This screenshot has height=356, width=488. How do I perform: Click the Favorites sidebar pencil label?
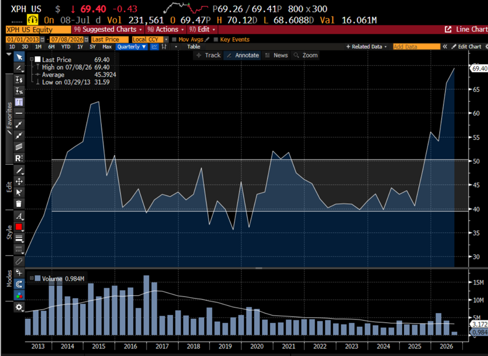pos(9,118)
